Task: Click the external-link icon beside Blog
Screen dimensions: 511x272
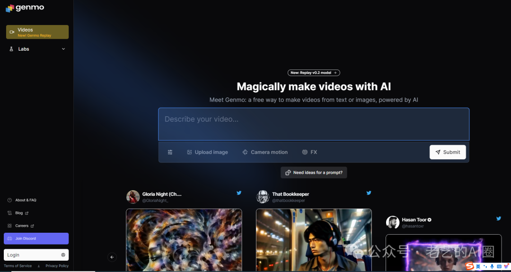Action: click(x=26, y=213)
